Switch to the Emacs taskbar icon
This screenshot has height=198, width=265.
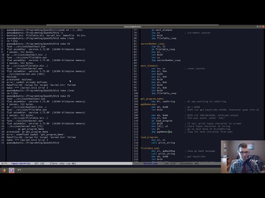tap(12, 170)
